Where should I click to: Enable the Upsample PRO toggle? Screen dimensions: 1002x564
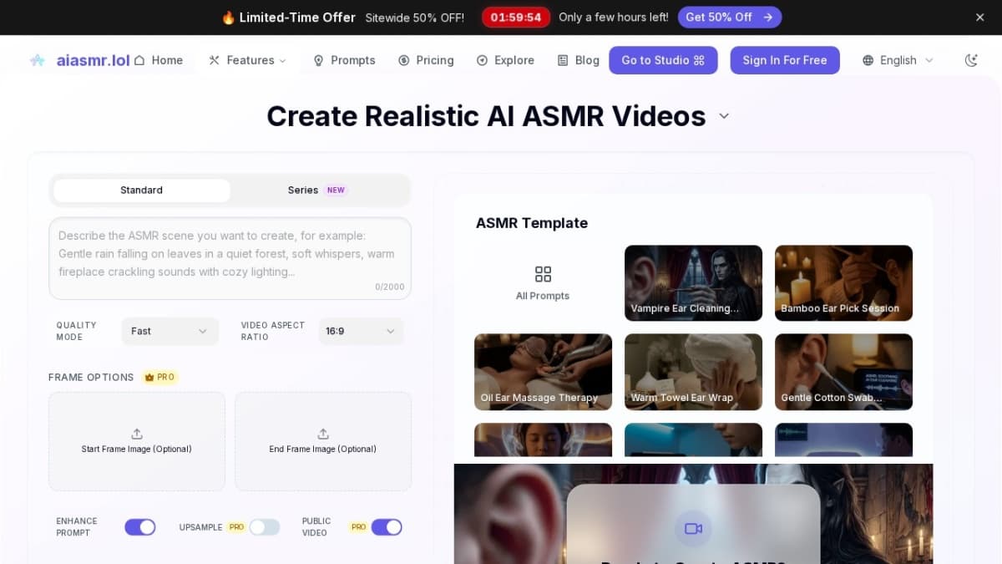[x=266, y=526]
